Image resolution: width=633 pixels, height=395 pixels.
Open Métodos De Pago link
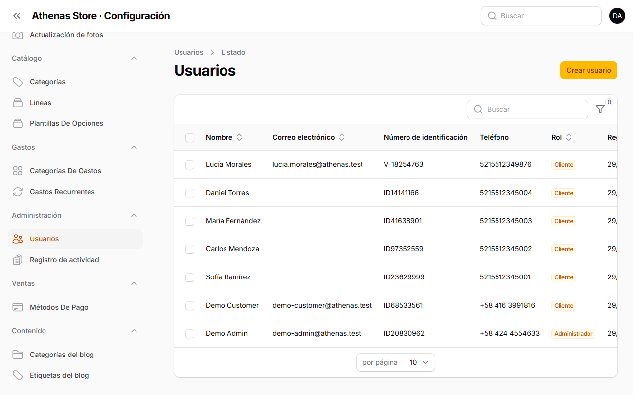click(x=75, y=307)
